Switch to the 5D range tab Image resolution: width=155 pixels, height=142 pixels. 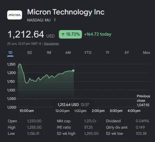[x=30, y=53]
